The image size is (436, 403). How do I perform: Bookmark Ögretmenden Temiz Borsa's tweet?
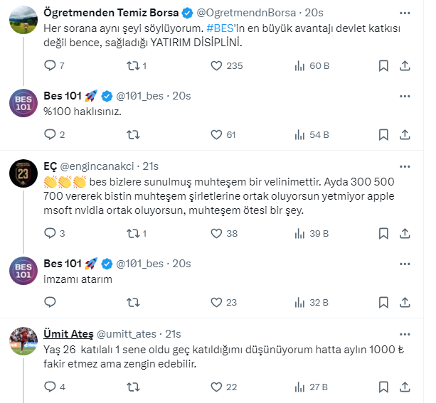383,65
